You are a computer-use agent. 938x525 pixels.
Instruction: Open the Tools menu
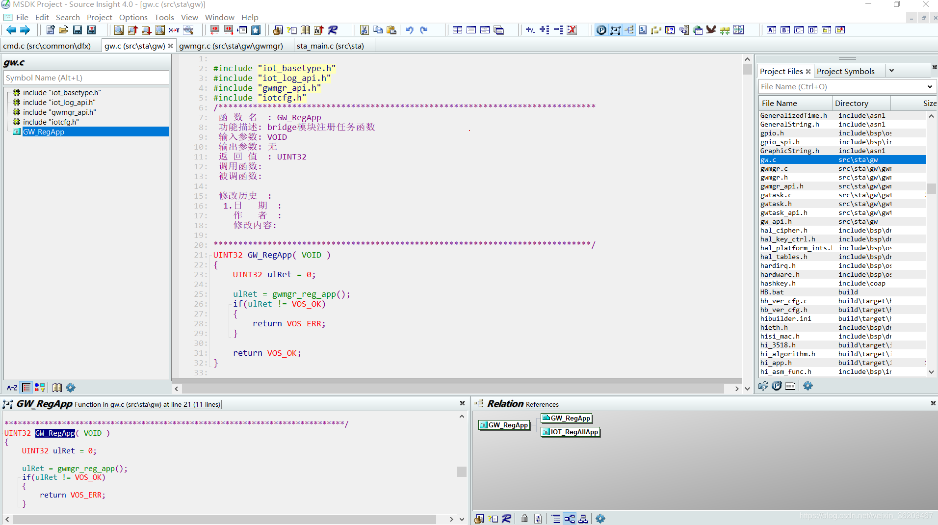point(164,17)
